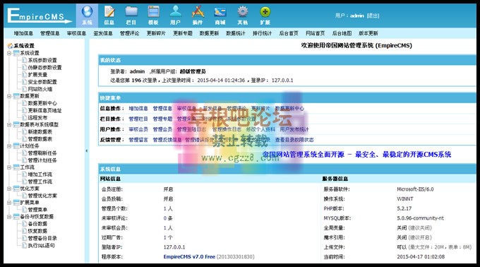
Task: Click the EmpireCMS logo
Action: pos(40,16)
